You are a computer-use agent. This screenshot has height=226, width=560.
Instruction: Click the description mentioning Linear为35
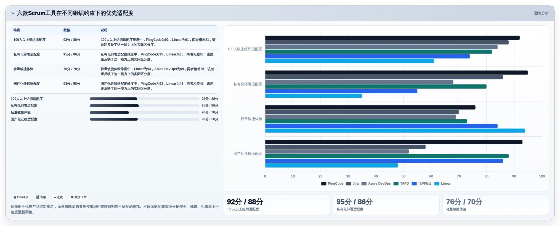(x=157, y=57)
